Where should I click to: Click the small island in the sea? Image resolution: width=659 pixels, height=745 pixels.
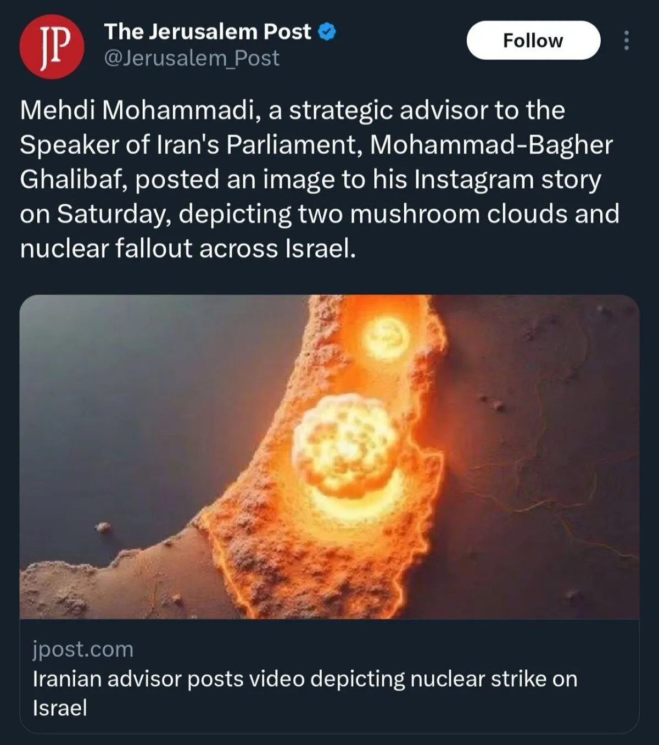pos(103,528)
